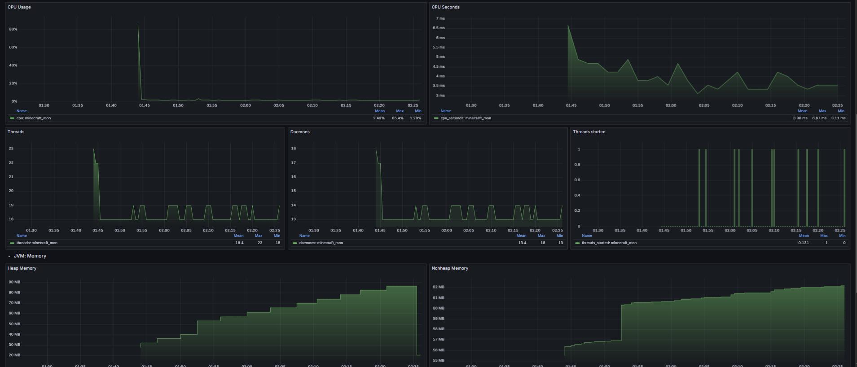This screenshot has width=857, height=367.
Task: Click the cpu: minecraft_mon legend color swatch
Action: point(12,118)
